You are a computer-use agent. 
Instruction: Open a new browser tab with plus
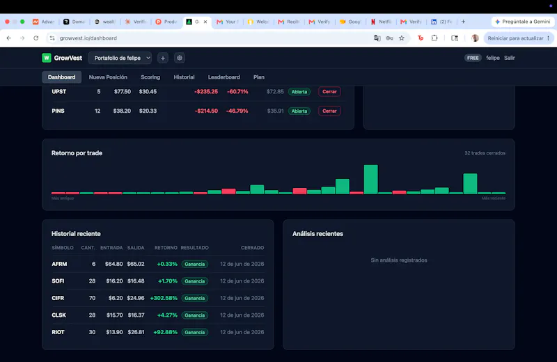pos(463,22)
